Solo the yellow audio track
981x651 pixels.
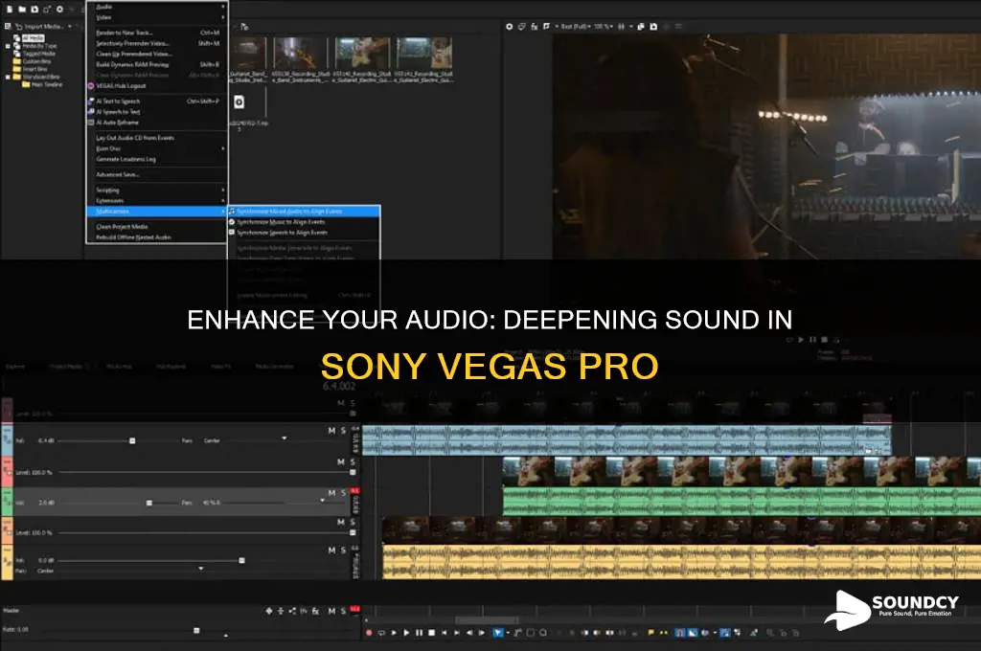pos(343,550)
